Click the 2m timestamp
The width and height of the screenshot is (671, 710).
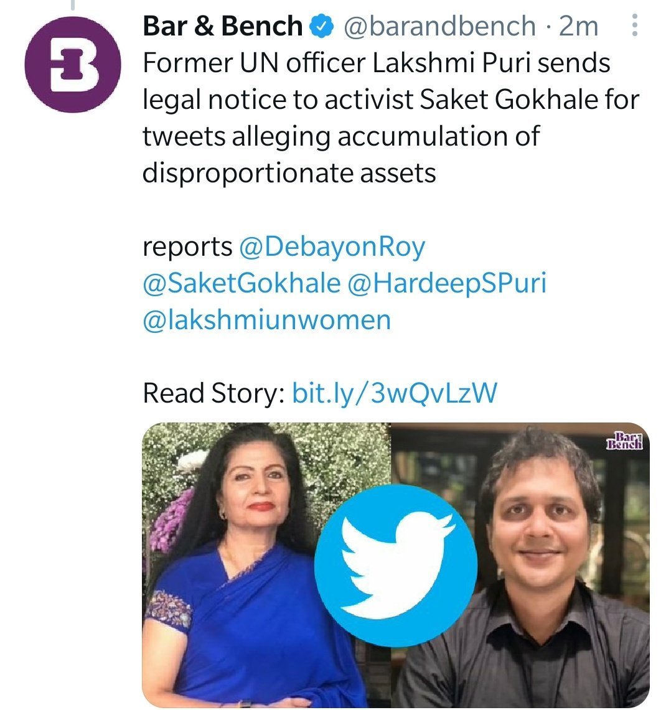click(579, 26)
